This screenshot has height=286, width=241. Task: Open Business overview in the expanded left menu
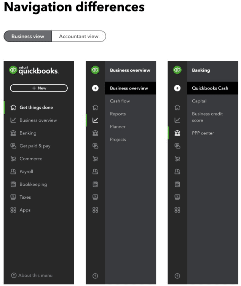click(x=39, y=120)
